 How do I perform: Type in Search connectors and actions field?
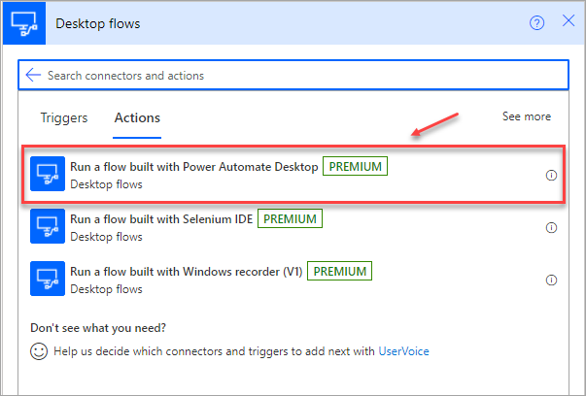[x=292, y=75]
